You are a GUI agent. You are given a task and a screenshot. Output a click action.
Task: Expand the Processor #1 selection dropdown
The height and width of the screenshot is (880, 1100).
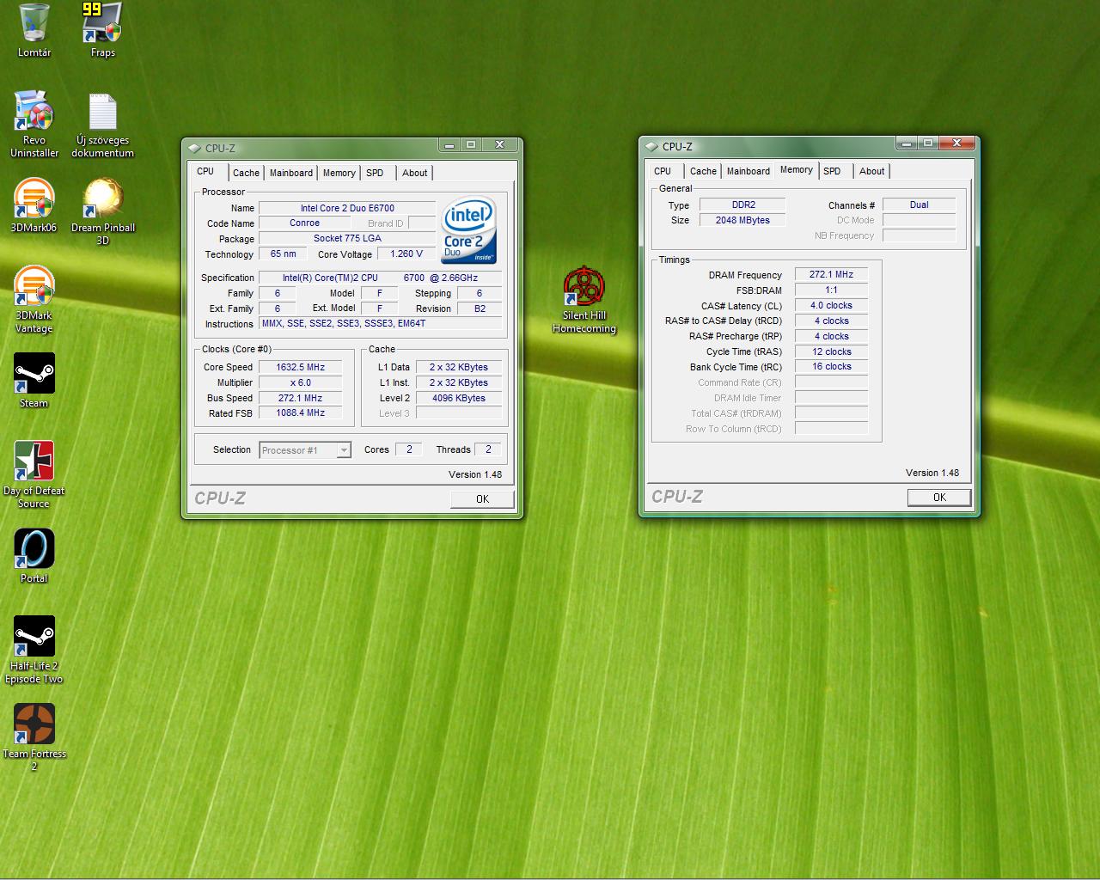(344, 450)
